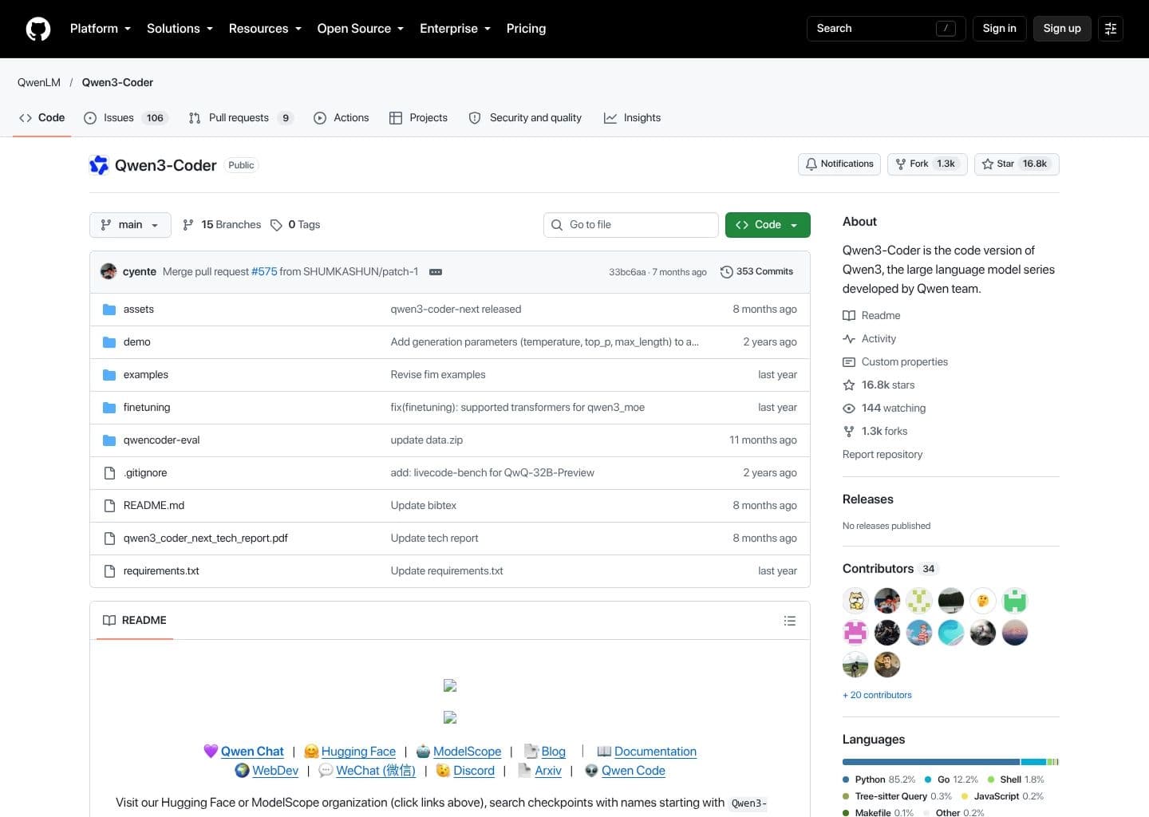The height and width of the screenshot is (817, 1149).
Task: Click the Python segment of languages bar
Action: 931,762
